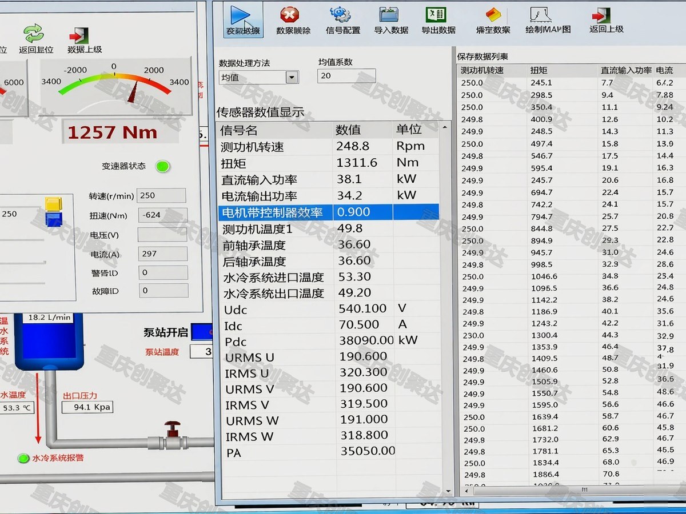Click the 绘制MAP图 chart icon
This screenshot has width=686, height=514.
[541, 15]
